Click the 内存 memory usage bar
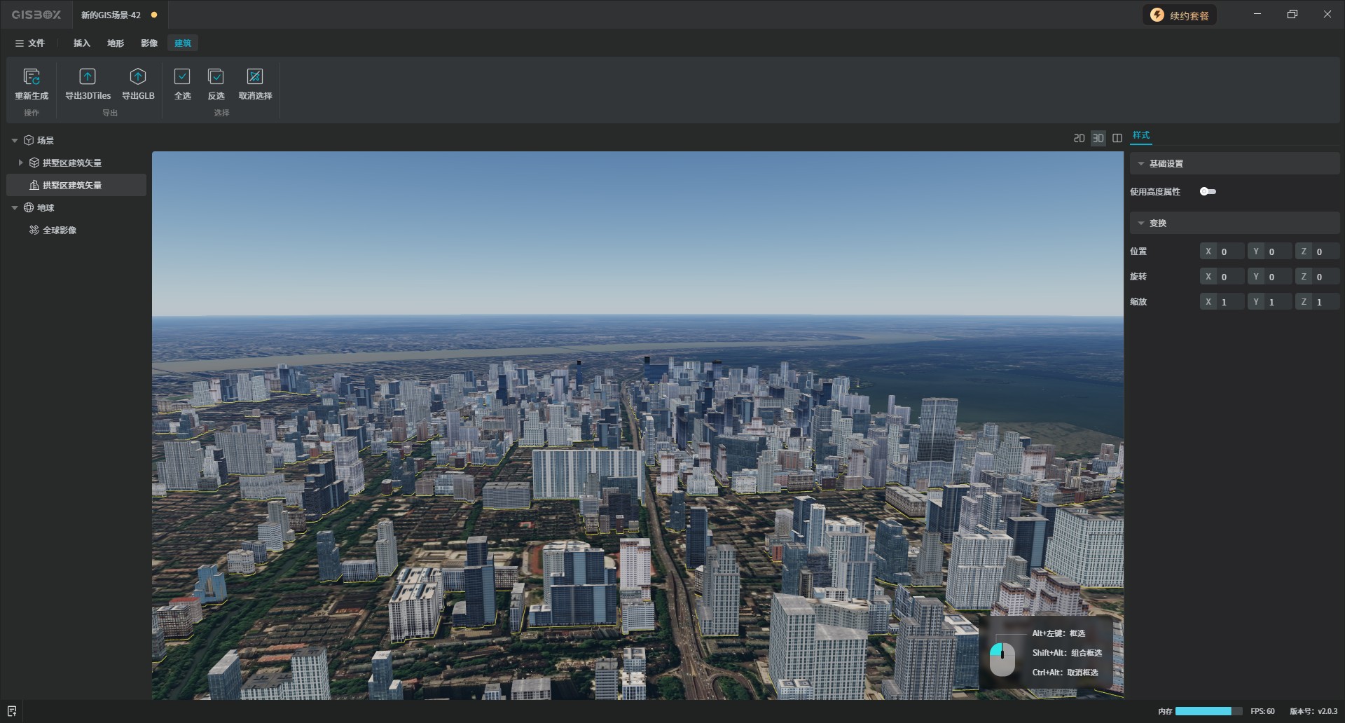The height and width of the screenshot is (723, 1345). click(1208, 711)
